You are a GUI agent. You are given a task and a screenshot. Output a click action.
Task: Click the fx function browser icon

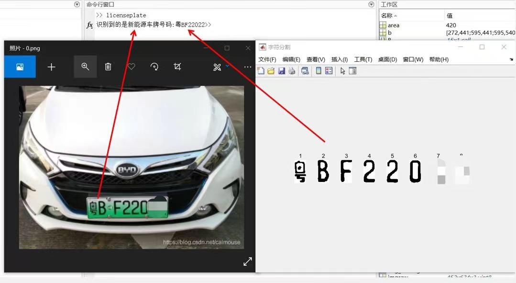pyautogui.click(x=89, y=25)
